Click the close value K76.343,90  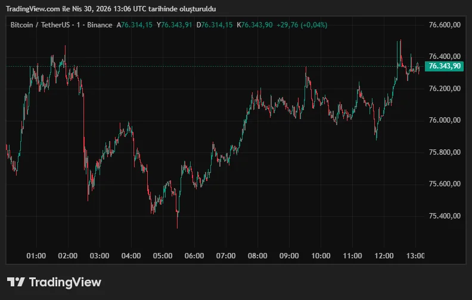[x=254, y=25]
